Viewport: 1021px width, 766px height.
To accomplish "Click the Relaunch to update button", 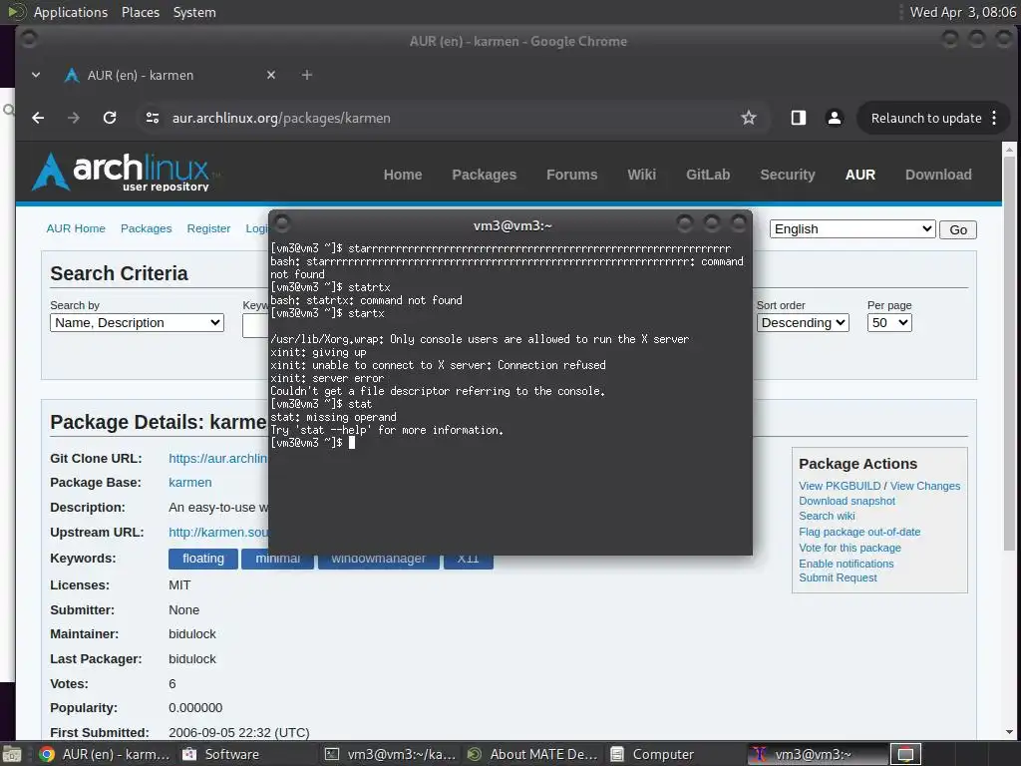I will click(926, 118).
